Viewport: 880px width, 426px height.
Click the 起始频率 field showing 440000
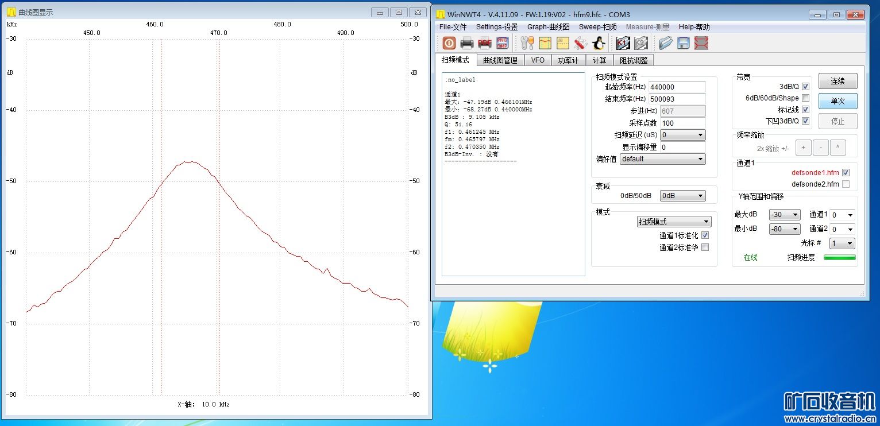coord(677,87)
